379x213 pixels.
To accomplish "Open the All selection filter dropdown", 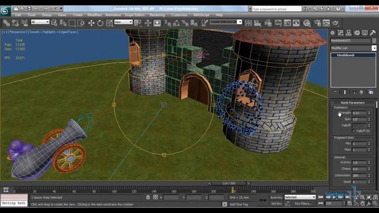I will click(40, 22).
